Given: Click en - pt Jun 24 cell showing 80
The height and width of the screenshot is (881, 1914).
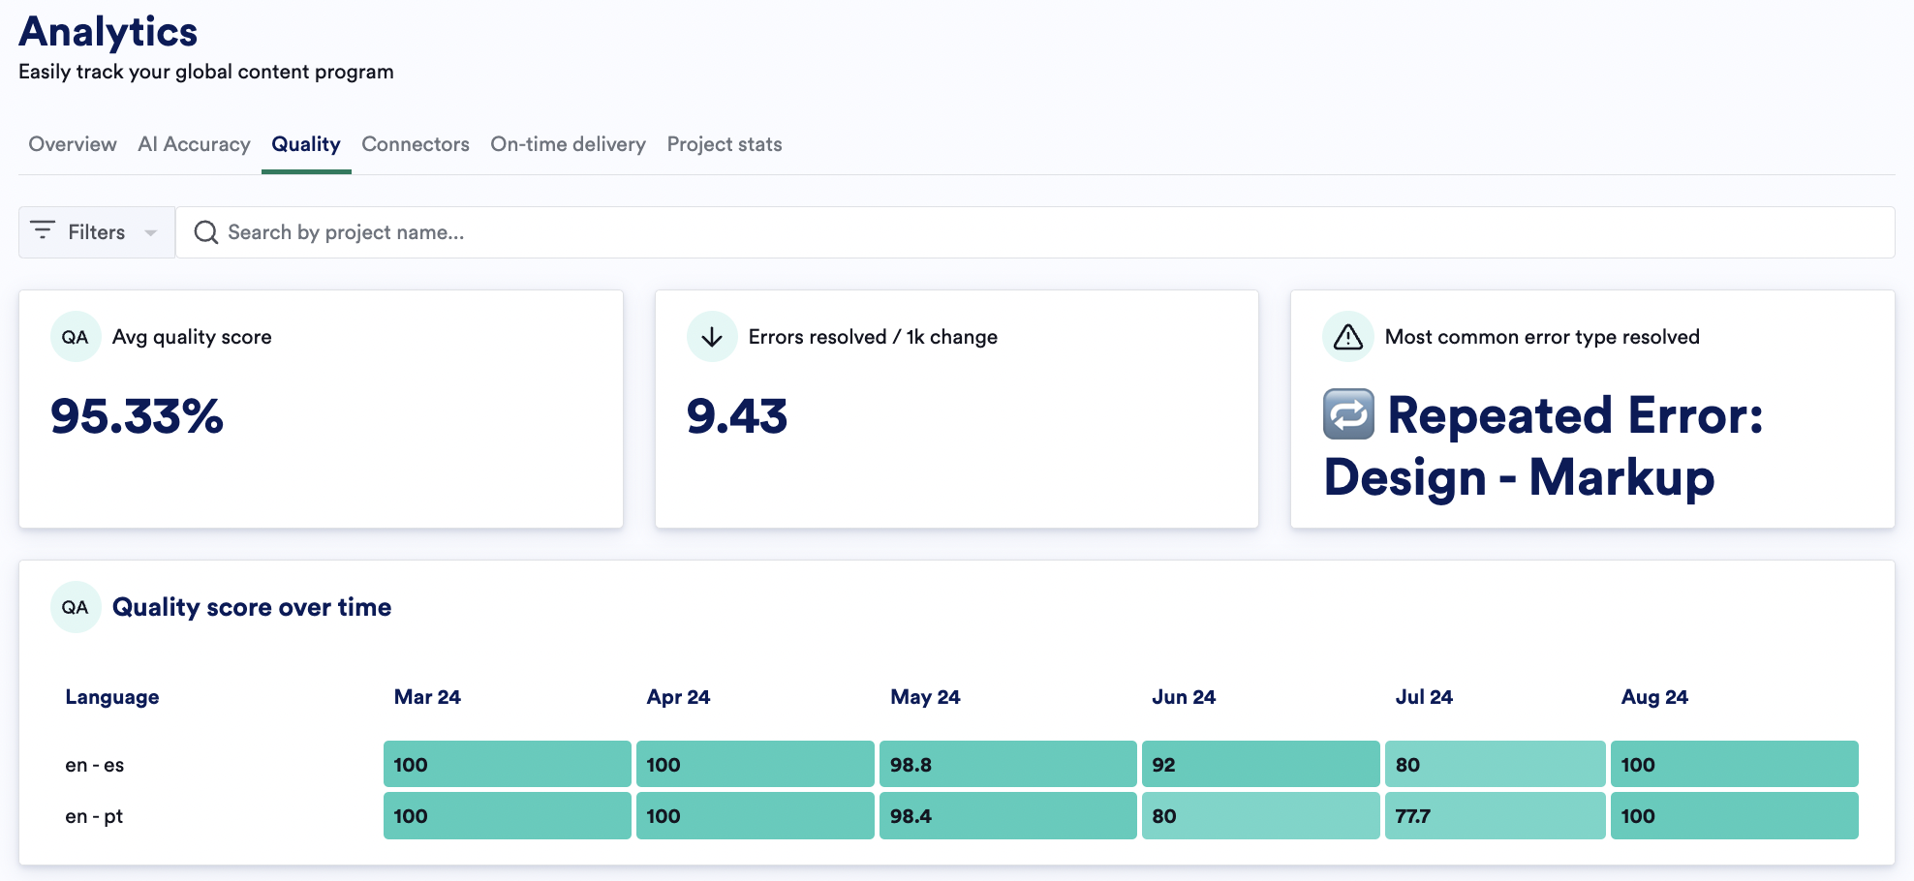Looking at the screenshot, I should tap(1261, 815).
